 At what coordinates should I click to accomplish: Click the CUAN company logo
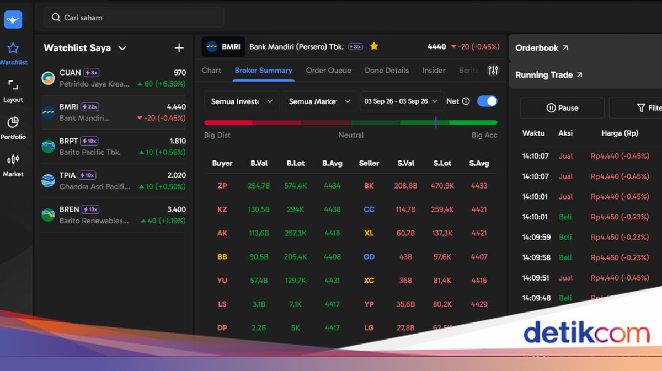point(48,78)
